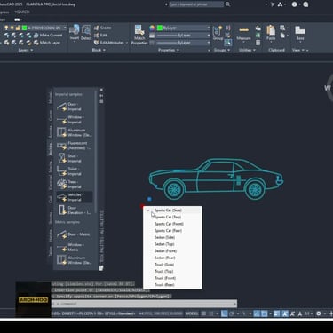
Task: Click the Detect block icon
Action: click(x=86, y=30)
